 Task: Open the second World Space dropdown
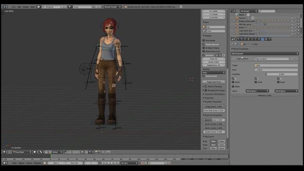pos(286,91)
